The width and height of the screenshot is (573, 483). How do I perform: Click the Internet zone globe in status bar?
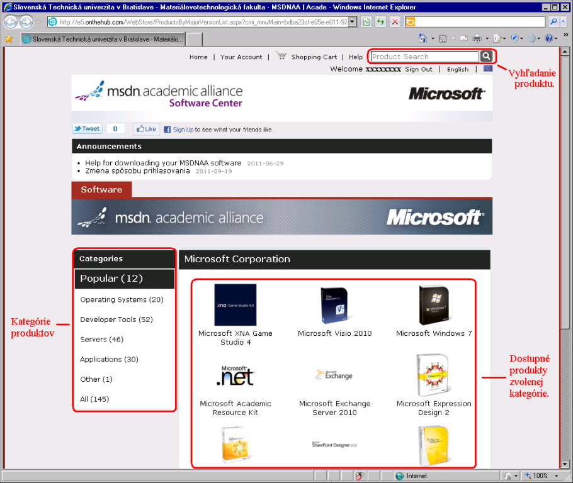click(400, 475)
